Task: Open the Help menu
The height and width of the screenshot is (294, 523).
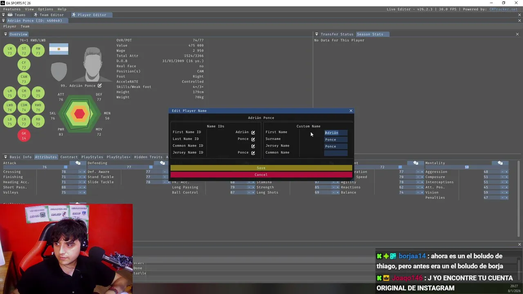Action: pyautogui.click(x=62, y=9)
